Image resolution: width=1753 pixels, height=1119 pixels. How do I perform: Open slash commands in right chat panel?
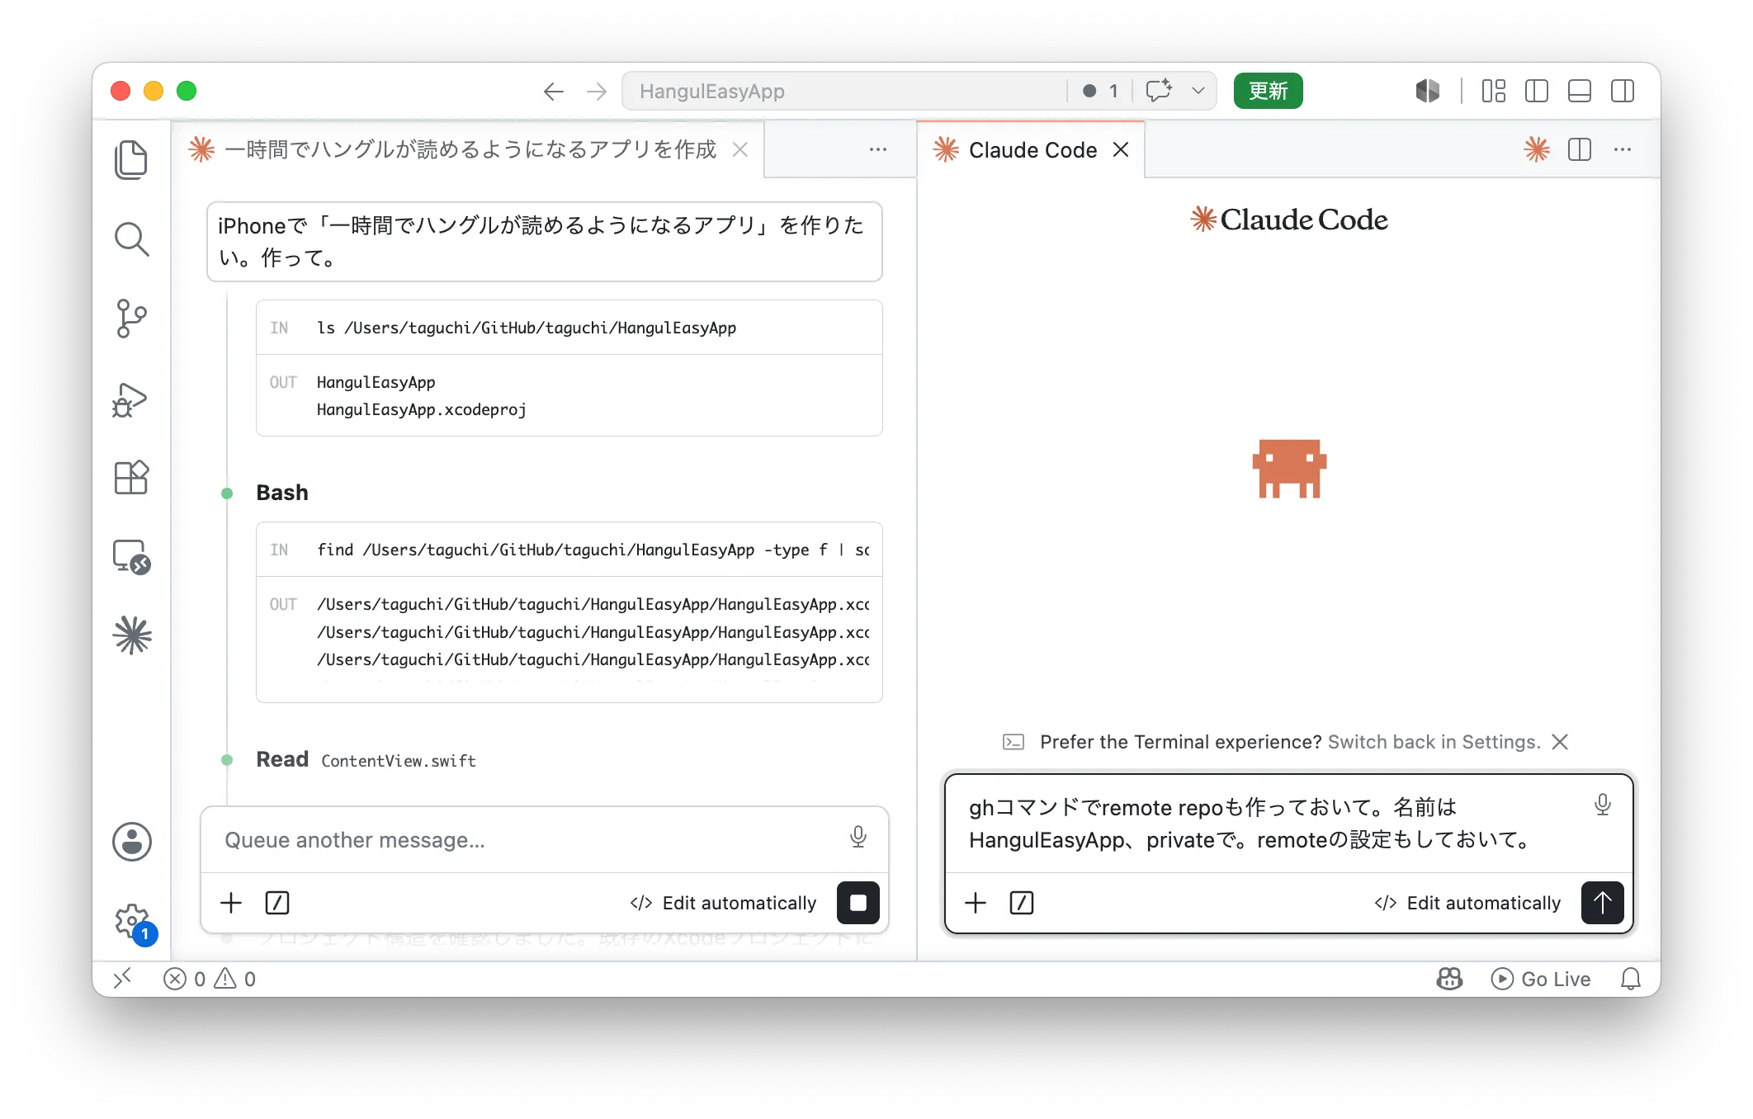[1022, 903]
